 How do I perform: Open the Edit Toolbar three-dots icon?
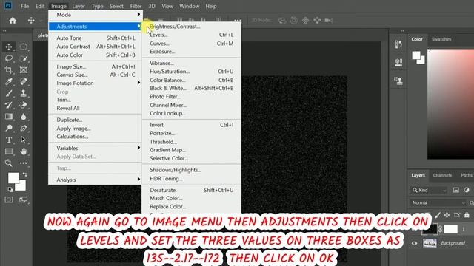pyautogui.click(x=24, y=163)
